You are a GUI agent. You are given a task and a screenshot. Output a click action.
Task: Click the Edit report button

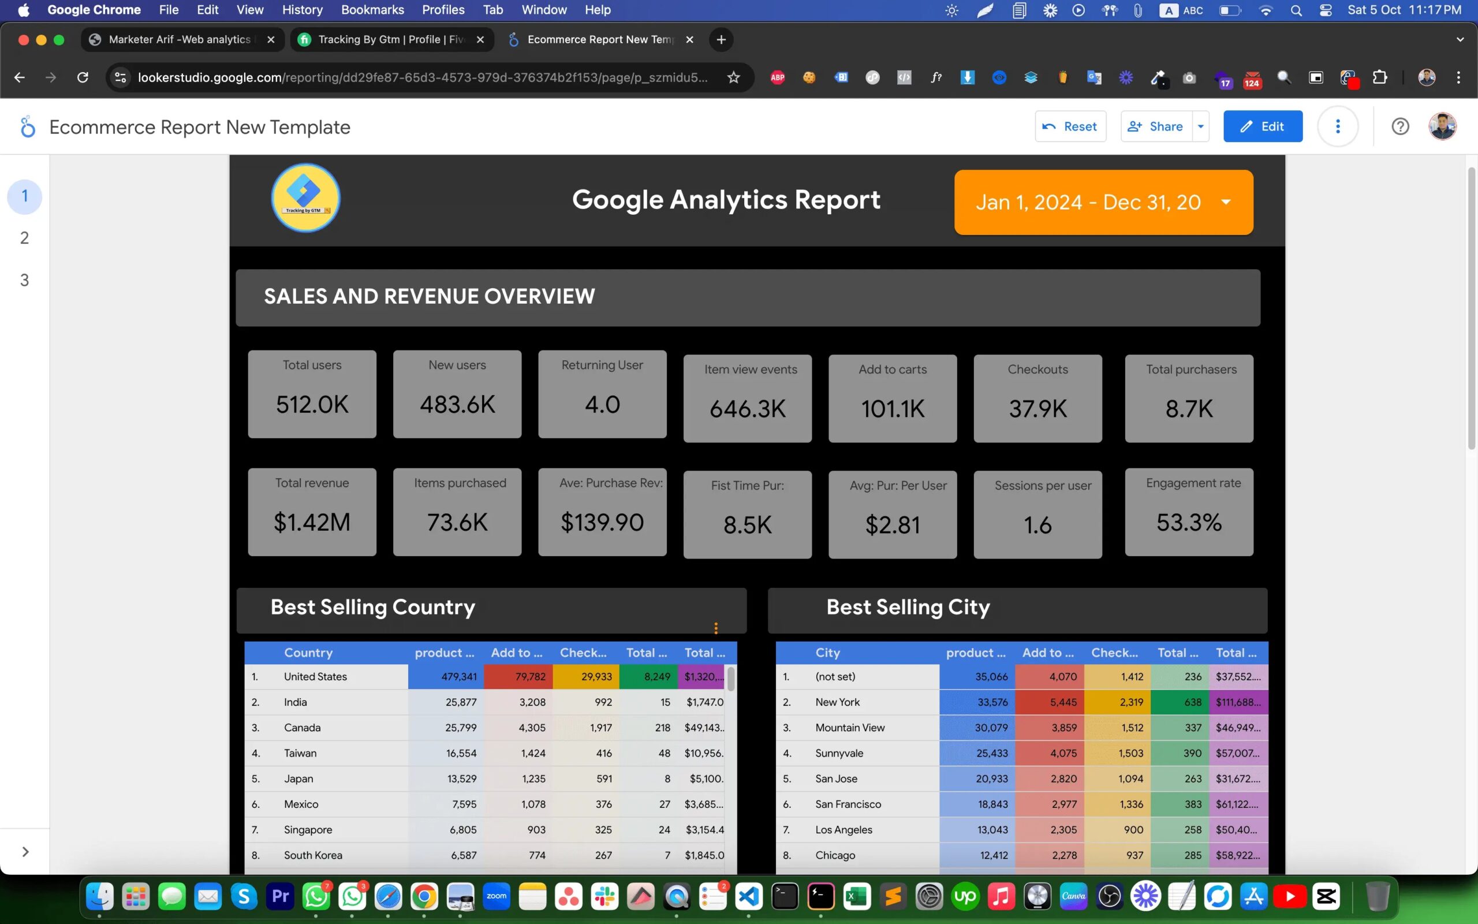pos(1263,126)
